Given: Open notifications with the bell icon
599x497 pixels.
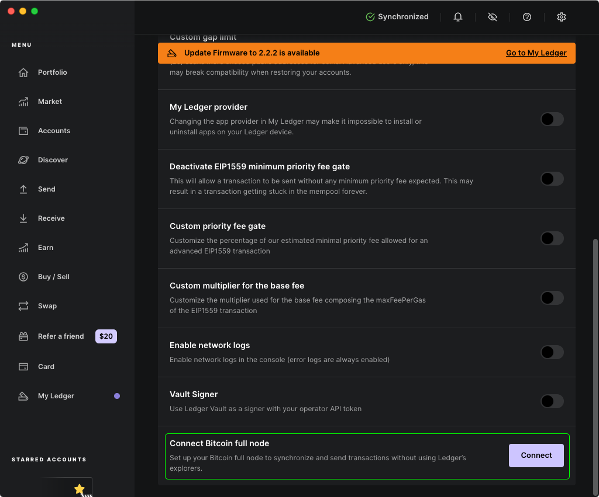Looking at the screenshot, I should [458, 17].
